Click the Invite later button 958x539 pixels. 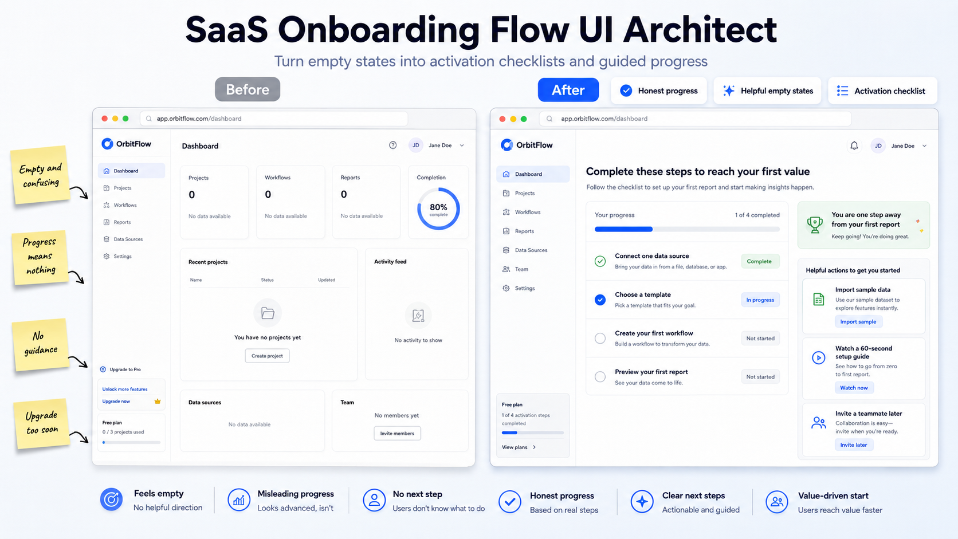point(853,445)
